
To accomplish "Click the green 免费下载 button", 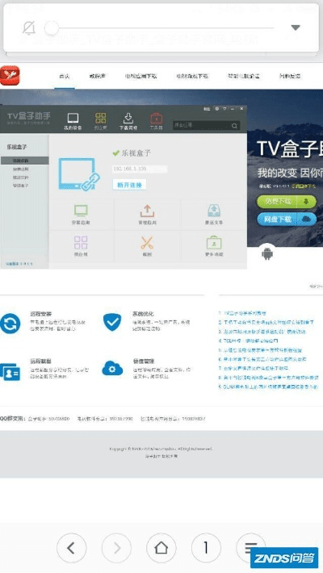I will [287, 201].
